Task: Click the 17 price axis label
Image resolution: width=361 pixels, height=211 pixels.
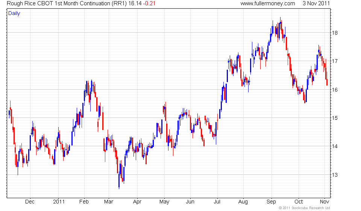Action: click(335, 61)
